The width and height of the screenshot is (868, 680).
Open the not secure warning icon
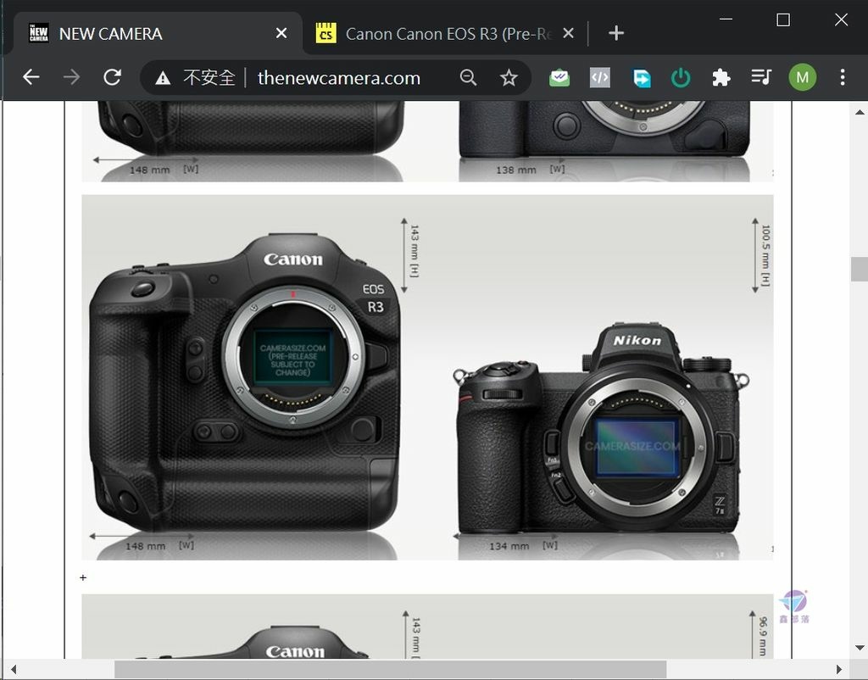[163, 78]
